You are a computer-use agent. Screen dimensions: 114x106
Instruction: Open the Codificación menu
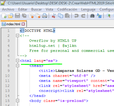(67, 9)
